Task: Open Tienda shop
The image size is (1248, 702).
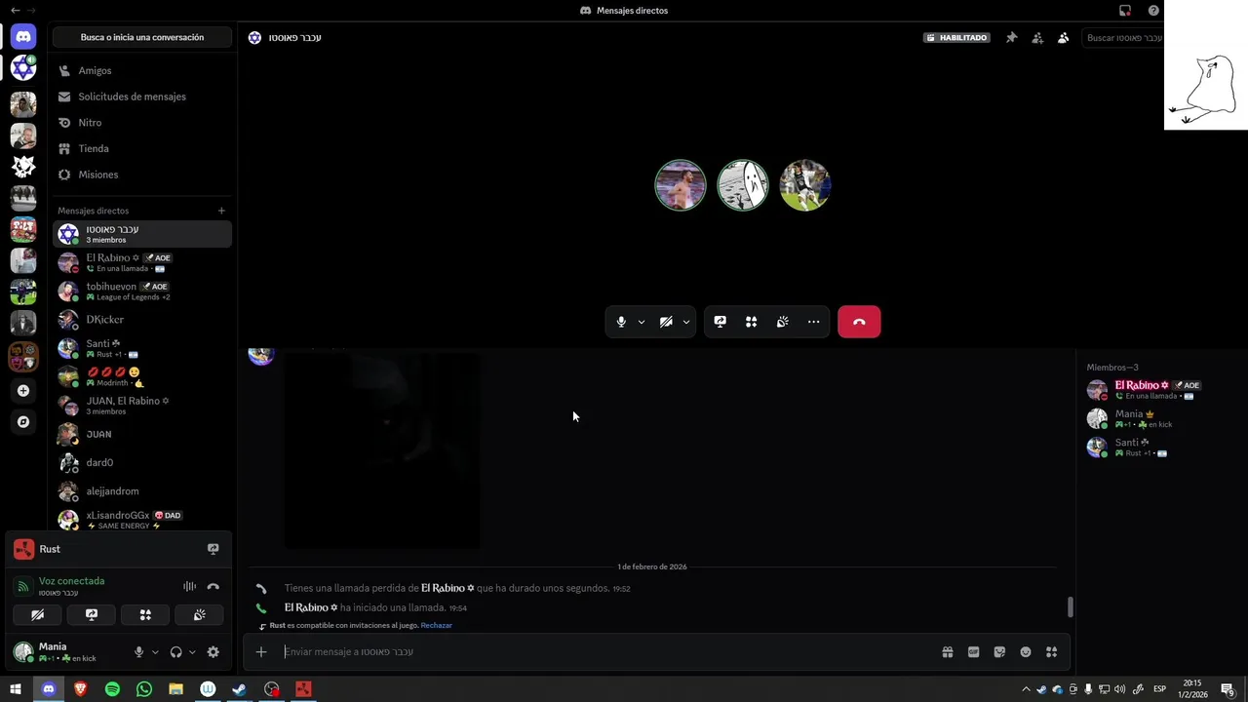Action: [x=142, y=148]
